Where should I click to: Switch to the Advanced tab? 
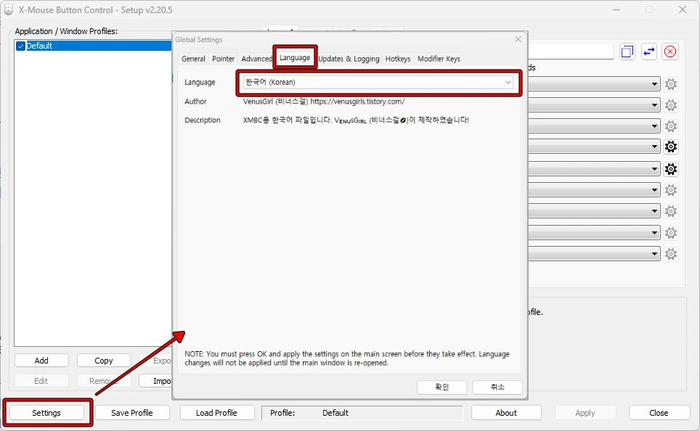[x=256, y=59]
